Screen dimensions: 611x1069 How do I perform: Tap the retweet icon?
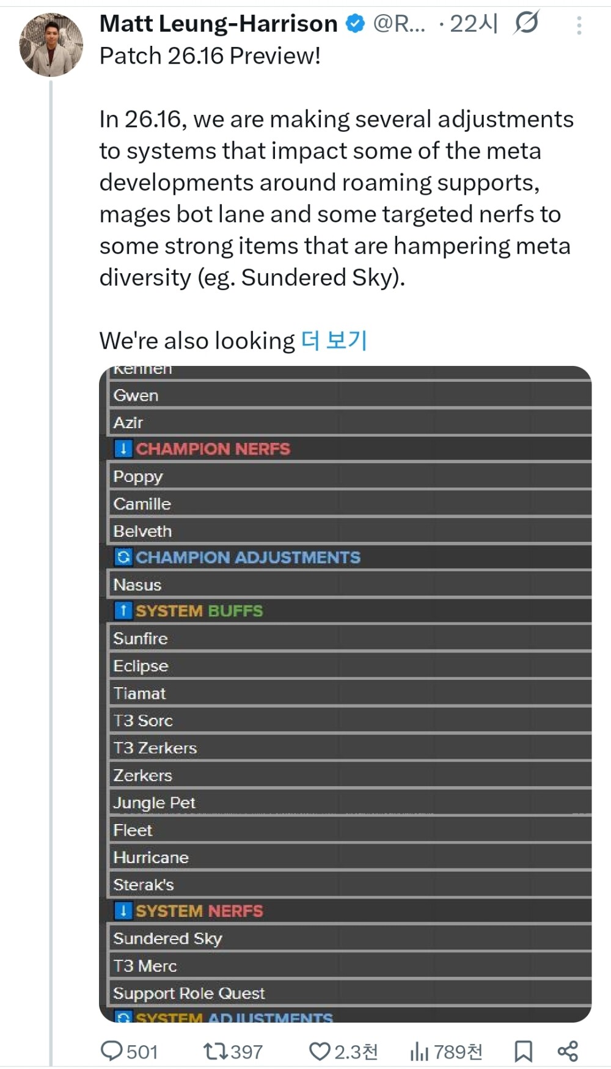(215, 1051)
